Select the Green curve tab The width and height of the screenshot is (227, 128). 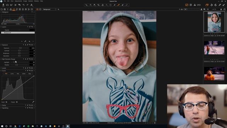(x=24, y=74)
